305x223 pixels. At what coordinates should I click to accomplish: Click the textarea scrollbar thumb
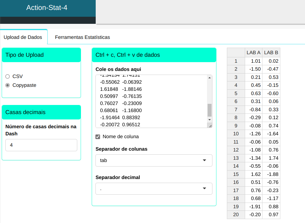[210, 110]
